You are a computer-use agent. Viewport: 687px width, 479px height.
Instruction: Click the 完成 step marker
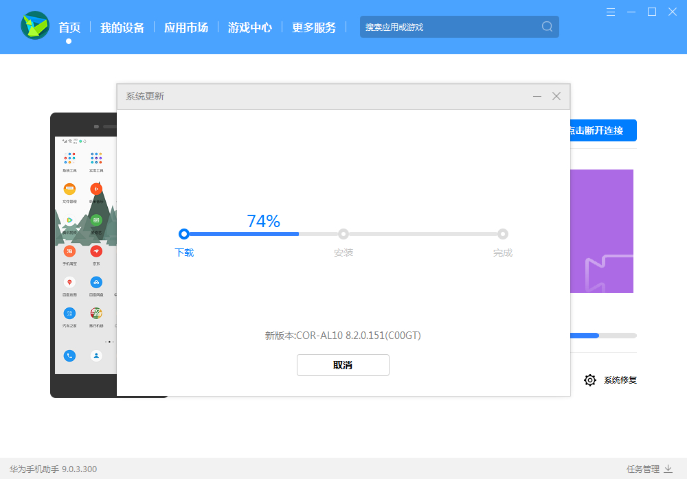pos(503,234)
